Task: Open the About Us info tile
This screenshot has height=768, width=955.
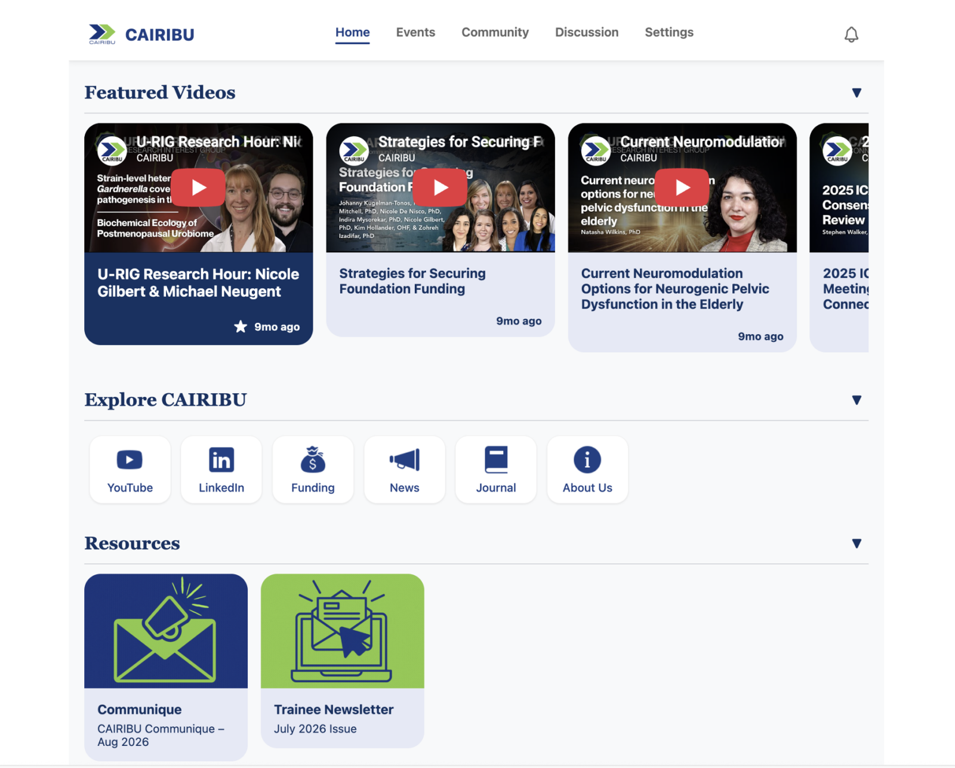Action: [587, 470]
